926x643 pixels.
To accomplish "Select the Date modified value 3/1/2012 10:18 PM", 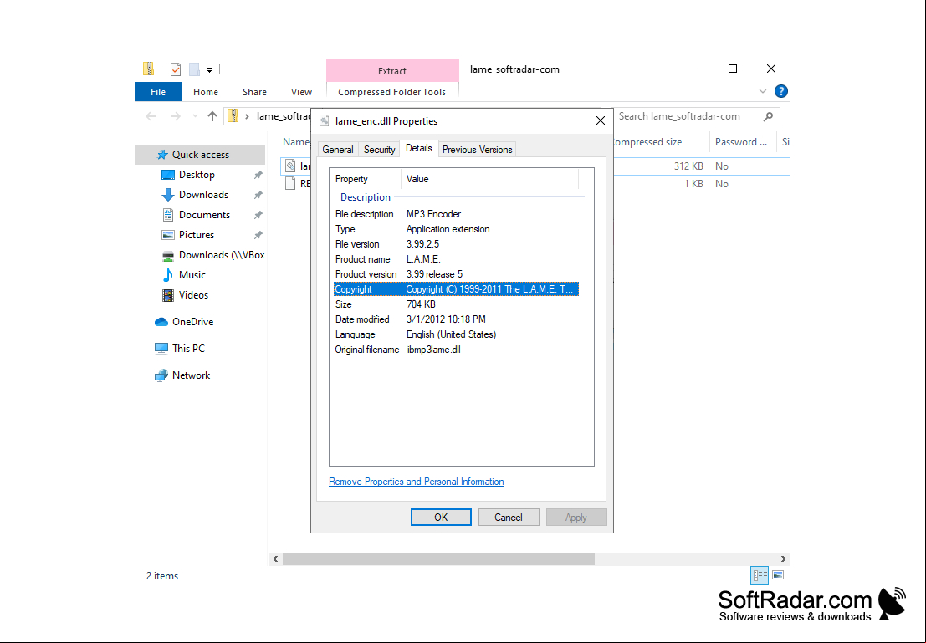I will [446, 319].
